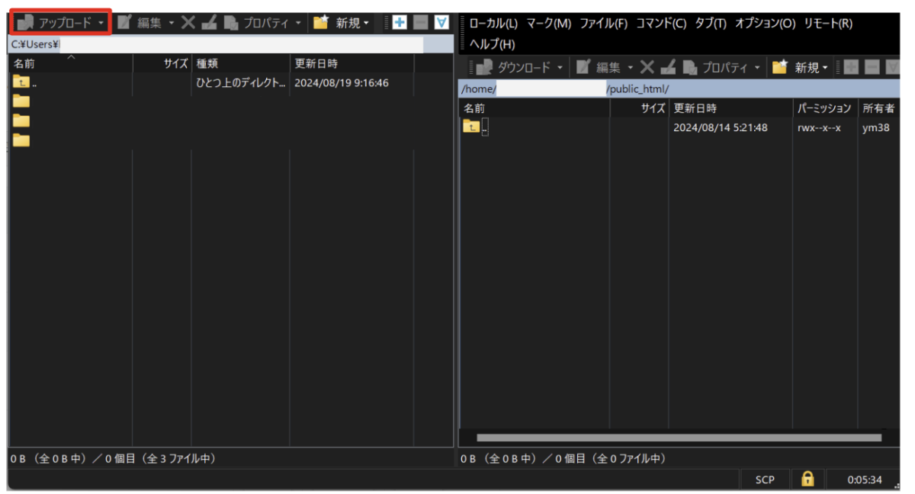Screen dimensions: 915x494
Task: Click the delete (X) icon on the remote toolbar
Action: [647, 66]
